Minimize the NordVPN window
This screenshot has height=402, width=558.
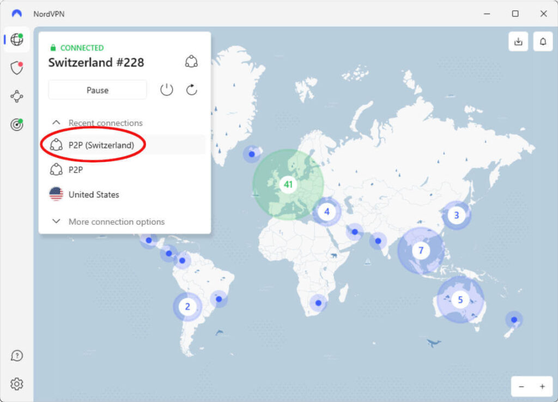click(487, 14)
